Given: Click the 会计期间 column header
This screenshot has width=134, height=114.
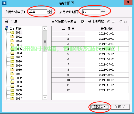Looking at the screenshot, I should click(x=68, y=28).
